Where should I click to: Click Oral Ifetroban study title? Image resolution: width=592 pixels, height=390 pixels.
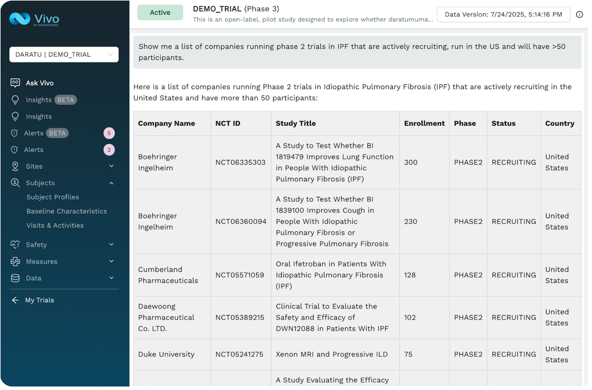[x=331, y=275]
